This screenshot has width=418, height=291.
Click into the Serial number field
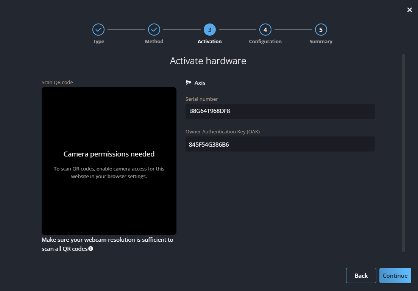[280, 111]
